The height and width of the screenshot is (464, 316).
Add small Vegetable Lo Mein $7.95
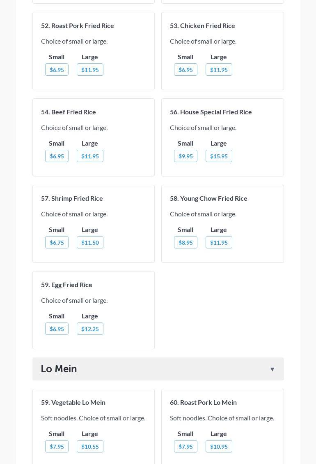click(57, 447)
